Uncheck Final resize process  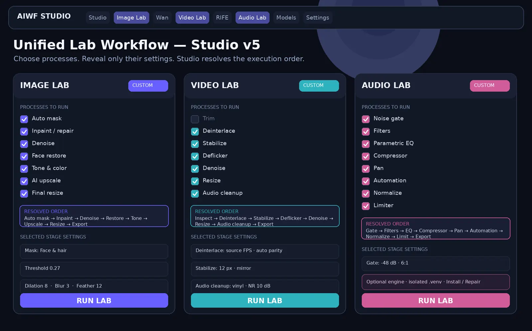click(24, 193)
